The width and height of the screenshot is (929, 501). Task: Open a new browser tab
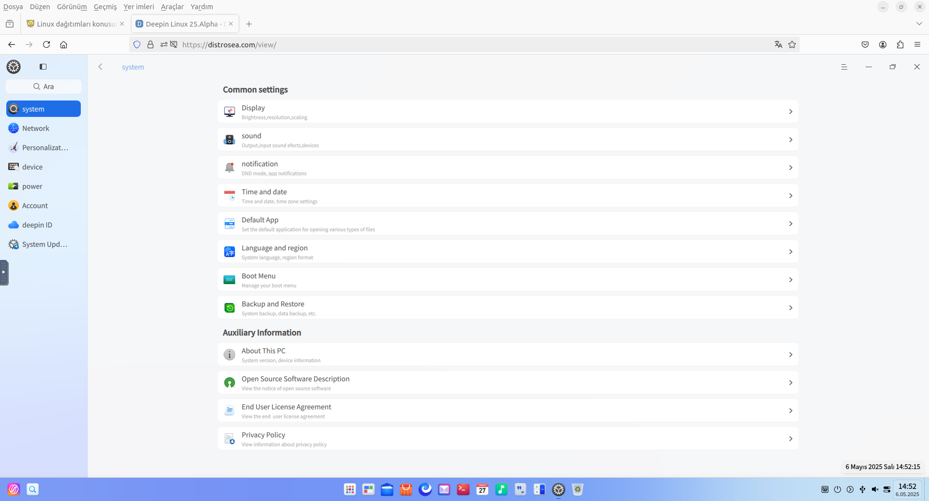point(249,24)
